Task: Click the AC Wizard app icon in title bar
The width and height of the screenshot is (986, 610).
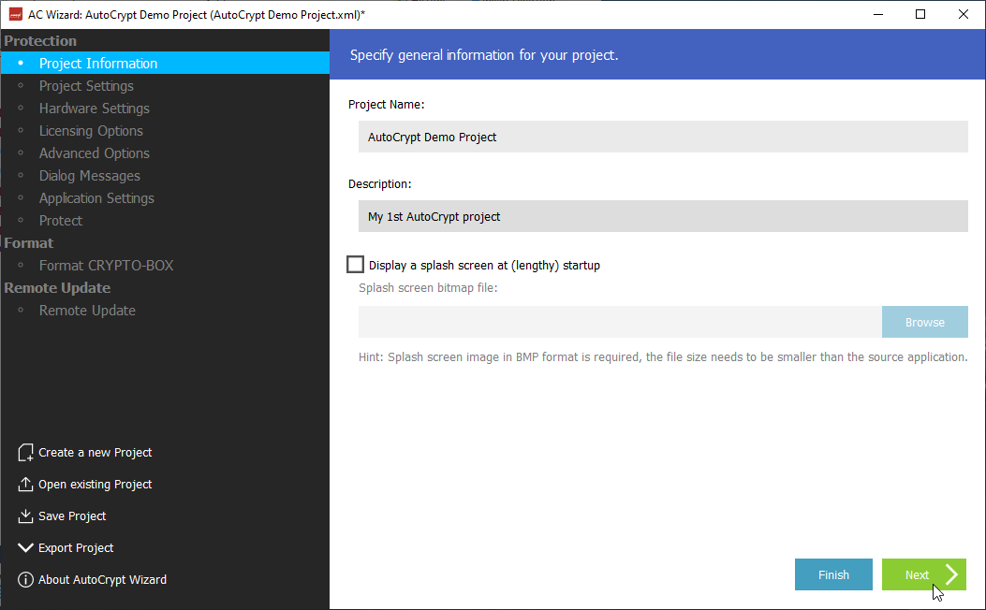Action: [x=15, y=14]
